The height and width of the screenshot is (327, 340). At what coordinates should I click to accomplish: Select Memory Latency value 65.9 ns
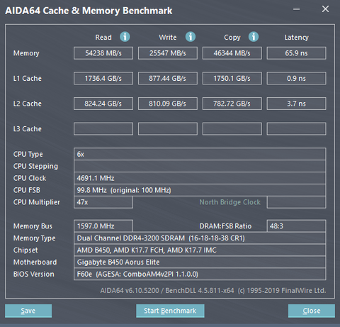coord(296,53)
